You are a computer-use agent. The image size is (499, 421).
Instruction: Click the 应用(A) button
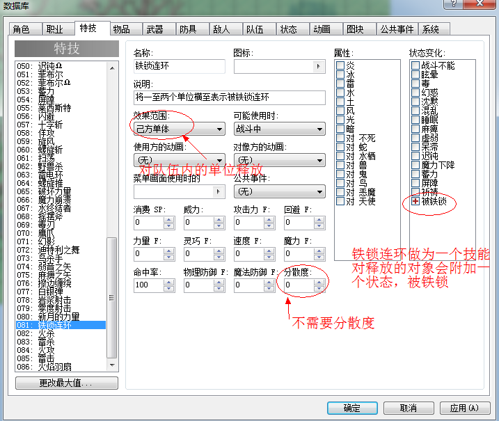click(x=465, y=408)
